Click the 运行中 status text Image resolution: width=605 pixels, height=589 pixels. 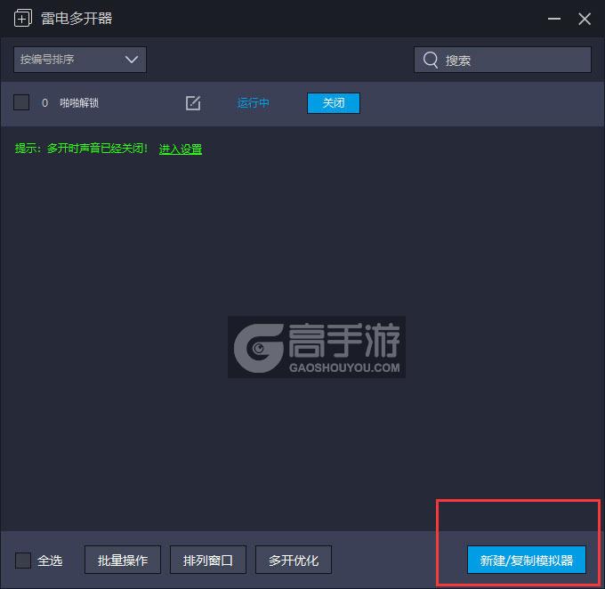[253, 103]
